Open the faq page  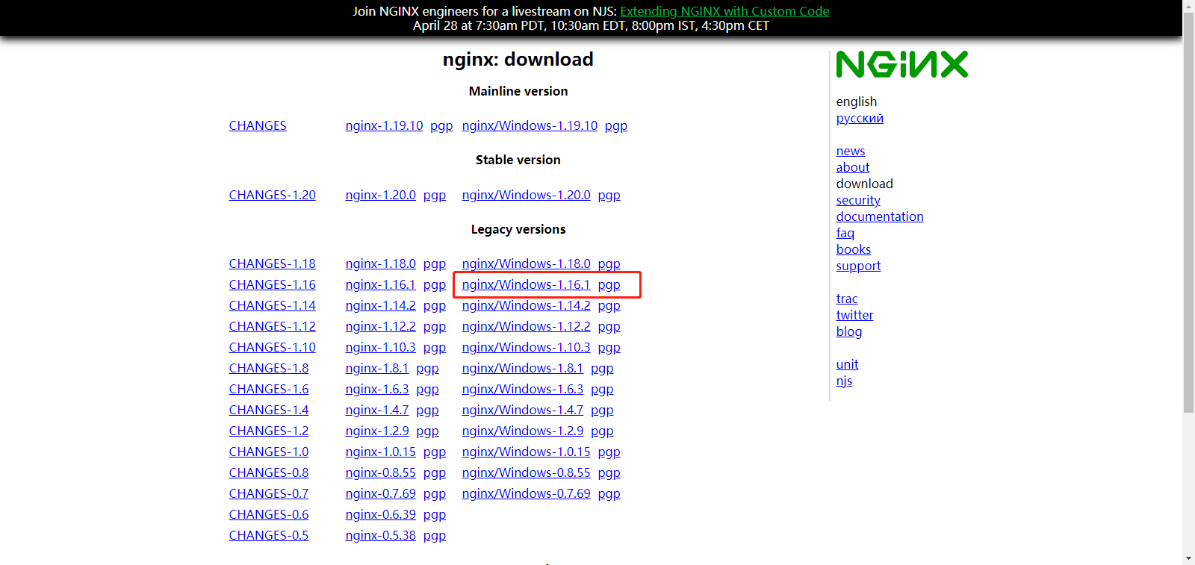point(845,233)
